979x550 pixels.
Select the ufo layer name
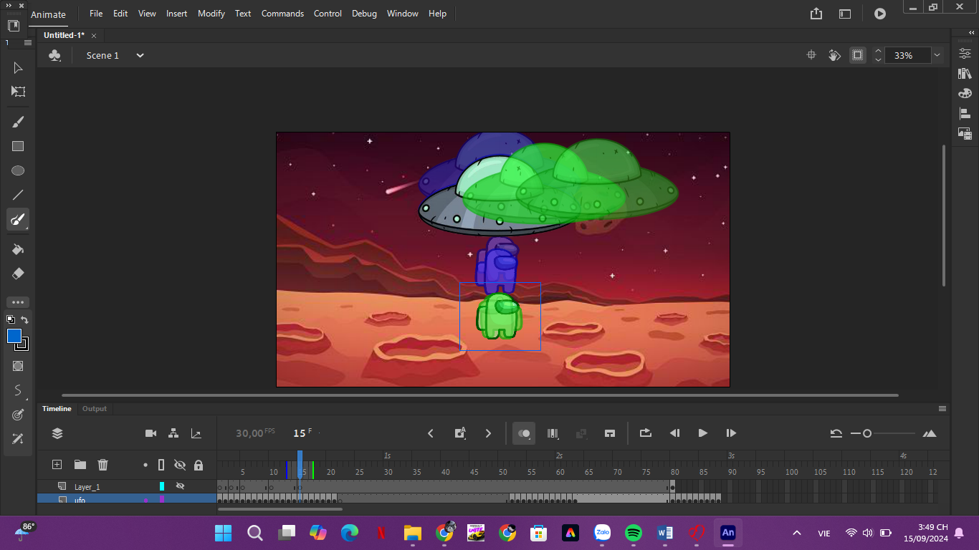[x=80, y=500]
